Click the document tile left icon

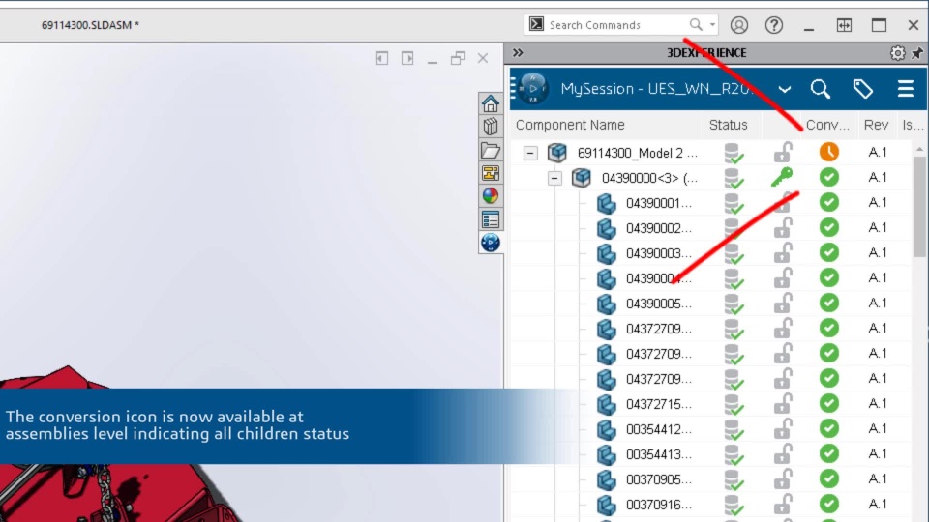382,58
